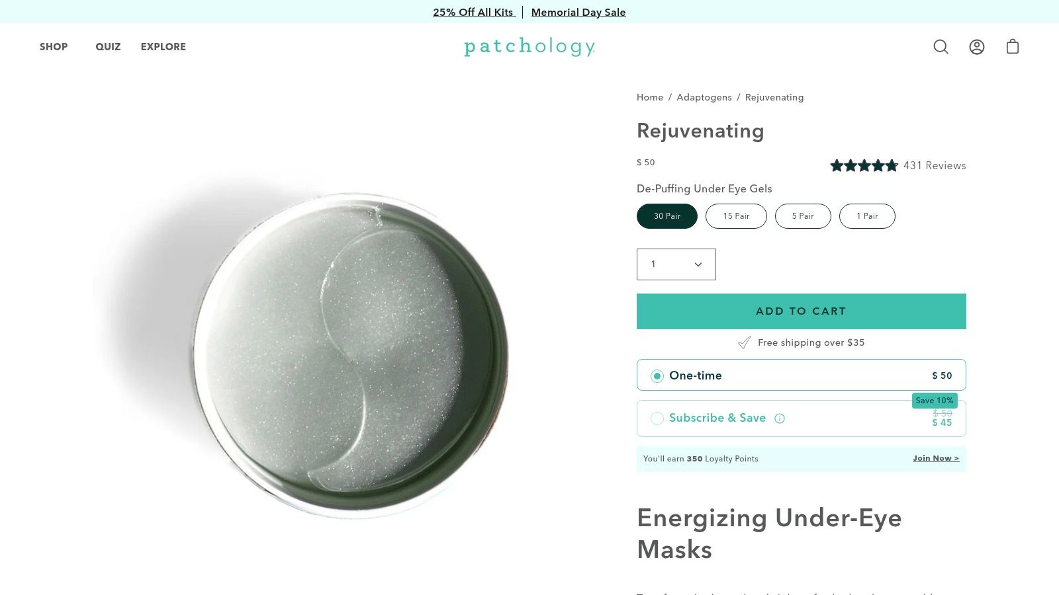Choose the 1 Pair size option

(x=867, y=216)
